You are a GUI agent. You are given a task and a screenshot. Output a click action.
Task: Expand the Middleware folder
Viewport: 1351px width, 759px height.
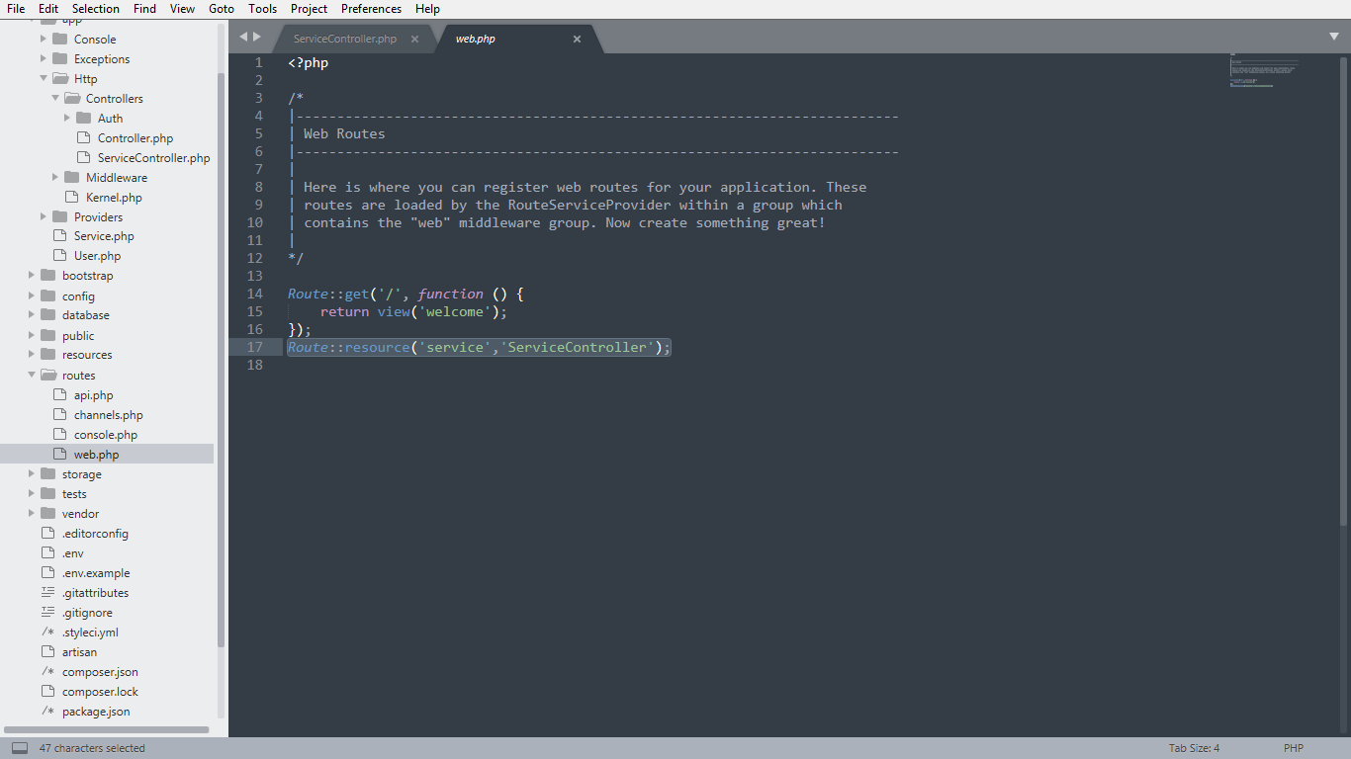click(x=55, y=178)
